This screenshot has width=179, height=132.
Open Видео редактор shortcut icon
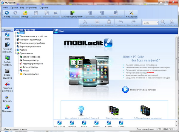pyautogui.click(x=7, y=71)
